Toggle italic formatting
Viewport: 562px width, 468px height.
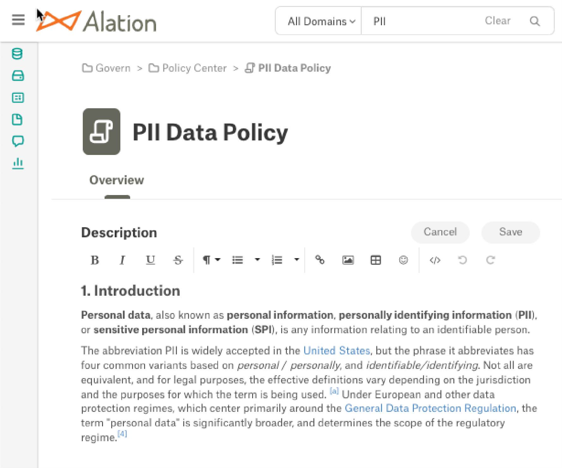click(122, 260)
